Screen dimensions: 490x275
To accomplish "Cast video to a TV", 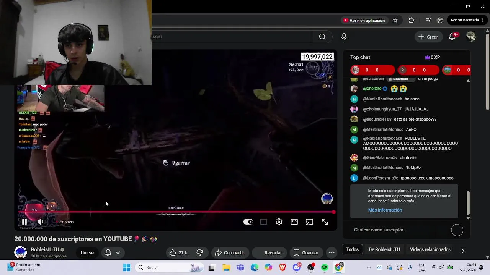I will pos(309,222).
